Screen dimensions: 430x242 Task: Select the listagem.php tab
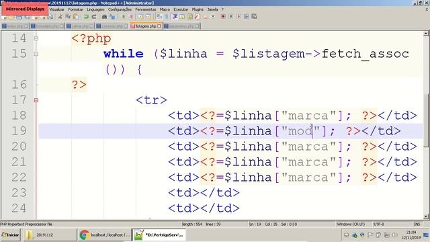coord(146,26)
